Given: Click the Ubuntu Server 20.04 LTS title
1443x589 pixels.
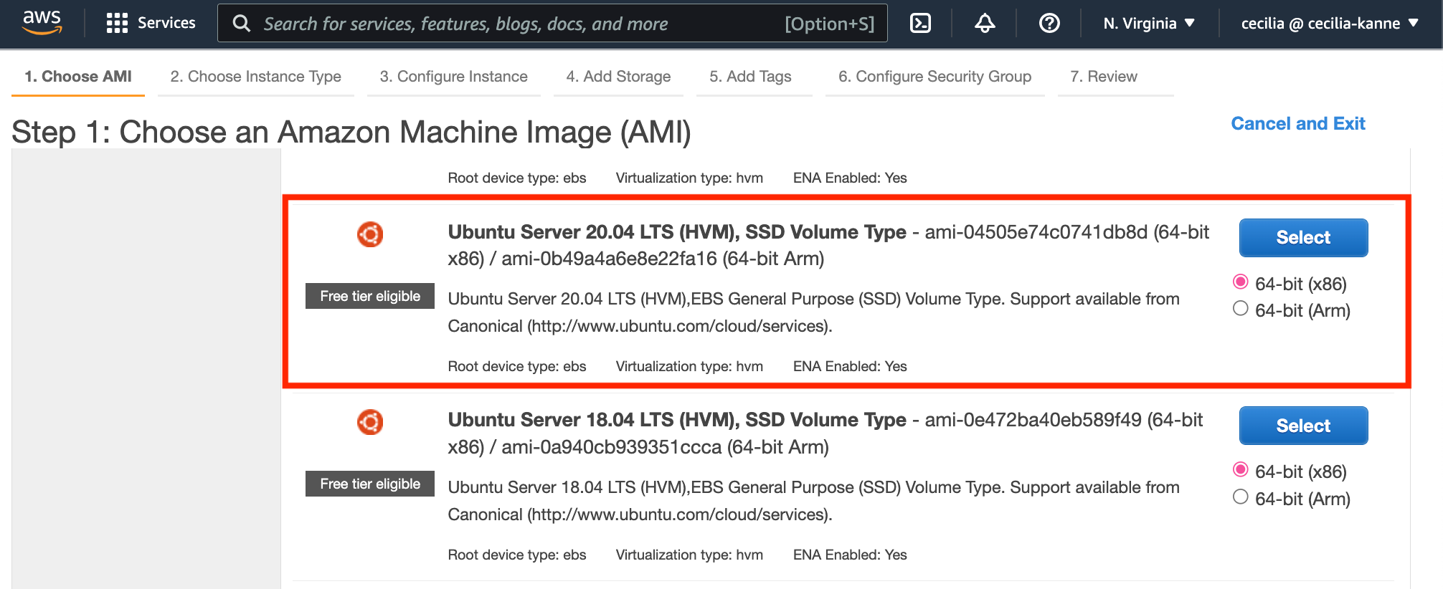Looking at the screenshot, I should 677,232.
